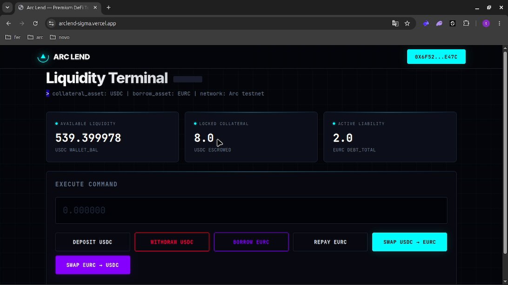The image size is (508, 285).
Task: View site information in address bar
Action: [x=51, y=23]
